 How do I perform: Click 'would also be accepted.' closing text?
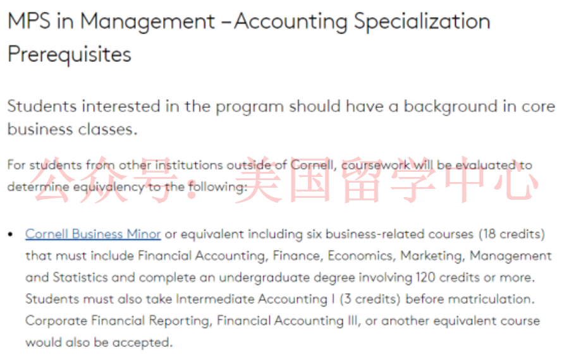click(99, 342)
